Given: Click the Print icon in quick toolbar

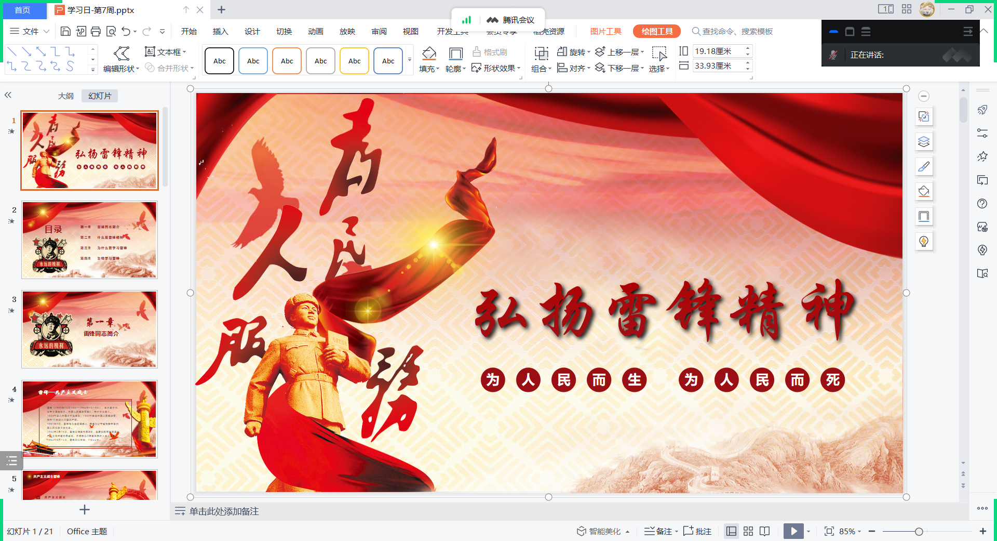Looking at the screenshot, I should coord(96,32).
